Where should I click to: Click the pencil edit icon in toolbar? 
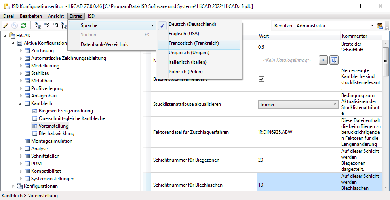pyautogui.click(x=6, y=25)
